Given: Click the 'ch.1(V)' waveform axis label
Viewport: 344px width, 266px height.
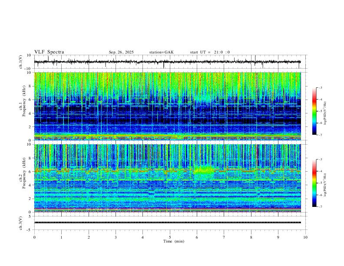Looking at the screenshot, I should (21, 62).
